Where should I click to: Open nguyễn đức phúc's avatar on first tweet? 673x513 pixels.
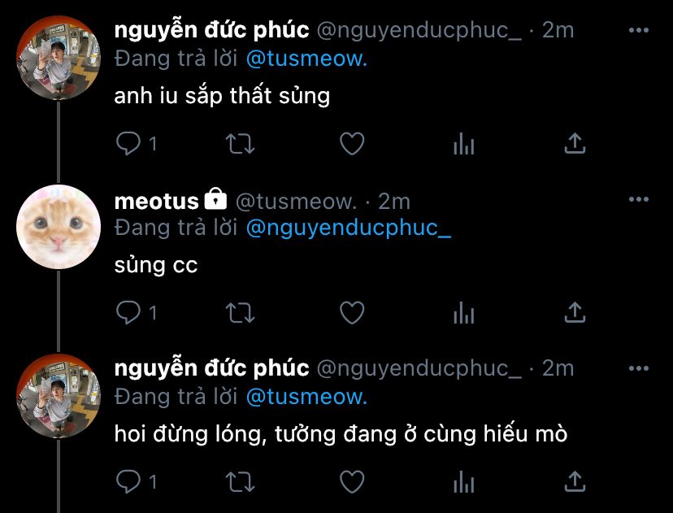pyautogui.click(x=59, y=58)
